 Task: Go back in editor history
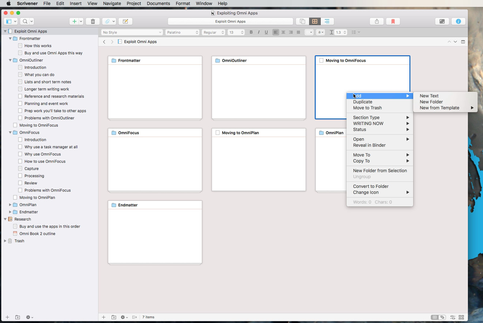pos(104,42)
